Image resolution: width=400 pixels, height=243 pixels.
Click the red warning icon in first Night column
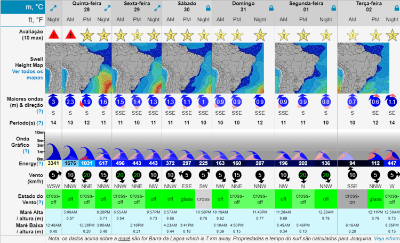tap(53, 35)
